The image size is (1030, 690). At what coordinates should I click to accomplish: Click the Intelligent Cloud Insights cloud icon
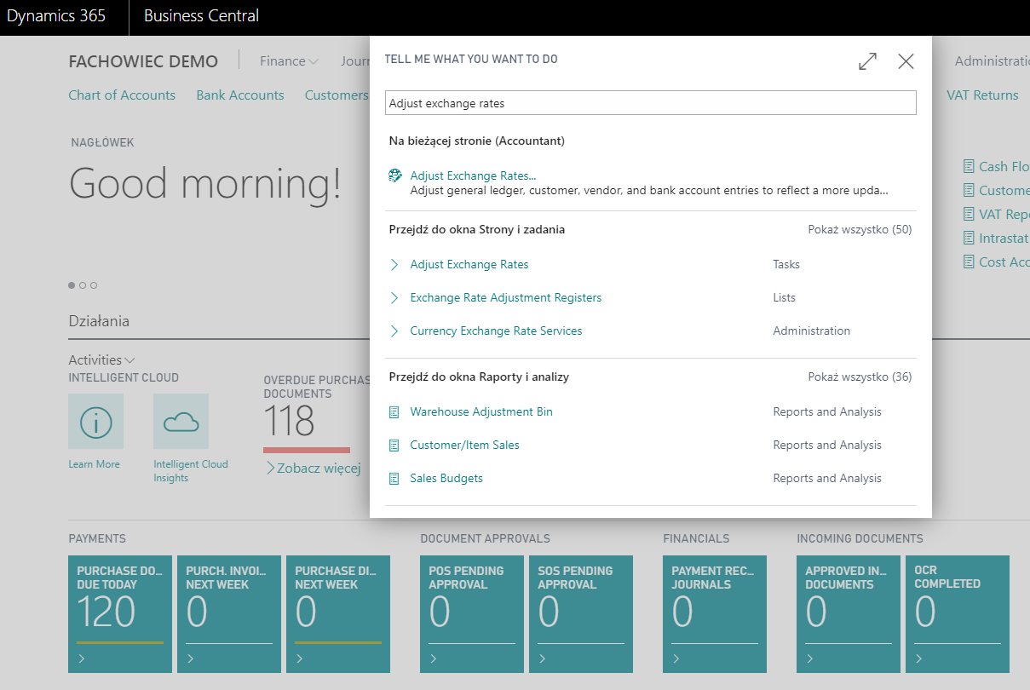[181, 421]
